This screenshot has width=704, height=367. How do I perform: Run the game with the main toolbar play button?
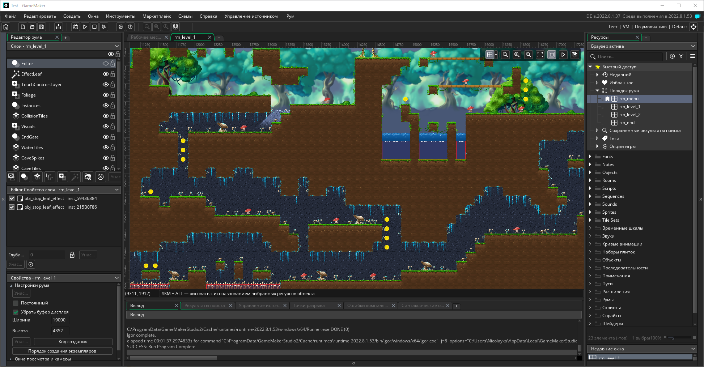pyautogui.click(x=85, y=27)
